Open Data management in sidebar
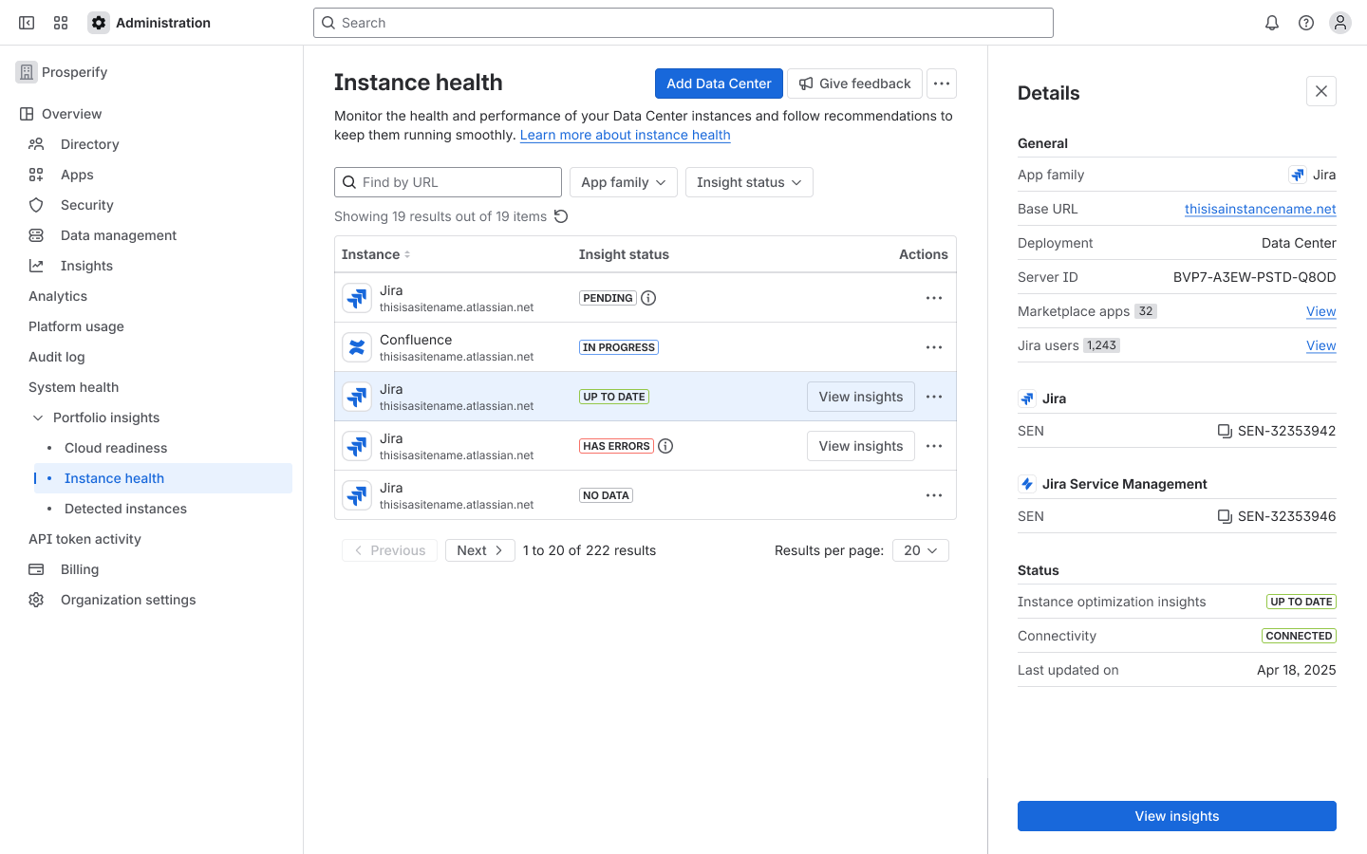This screenshot has width=1367, height=854. (119, 235)
